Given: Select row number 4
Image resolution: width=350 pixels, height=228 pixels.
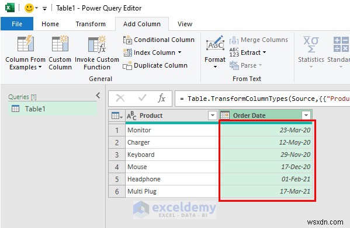Looking at the screenshot, I should point(117,167).
